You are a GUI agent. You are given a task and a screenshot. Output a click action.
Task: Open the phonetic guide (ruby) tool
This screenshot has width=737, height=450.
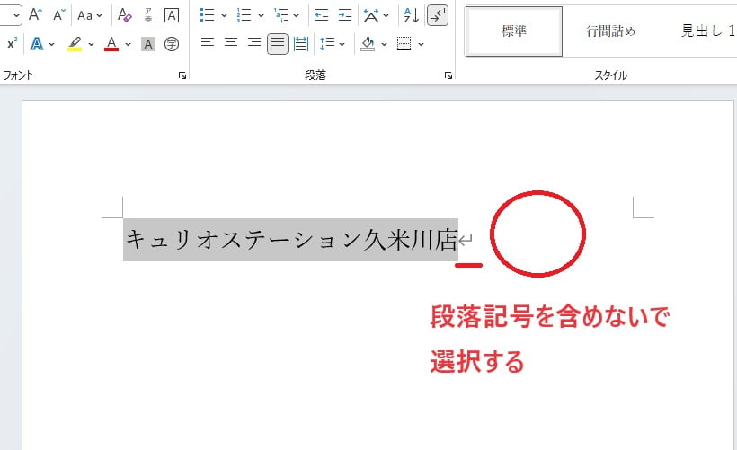point(148,15)
